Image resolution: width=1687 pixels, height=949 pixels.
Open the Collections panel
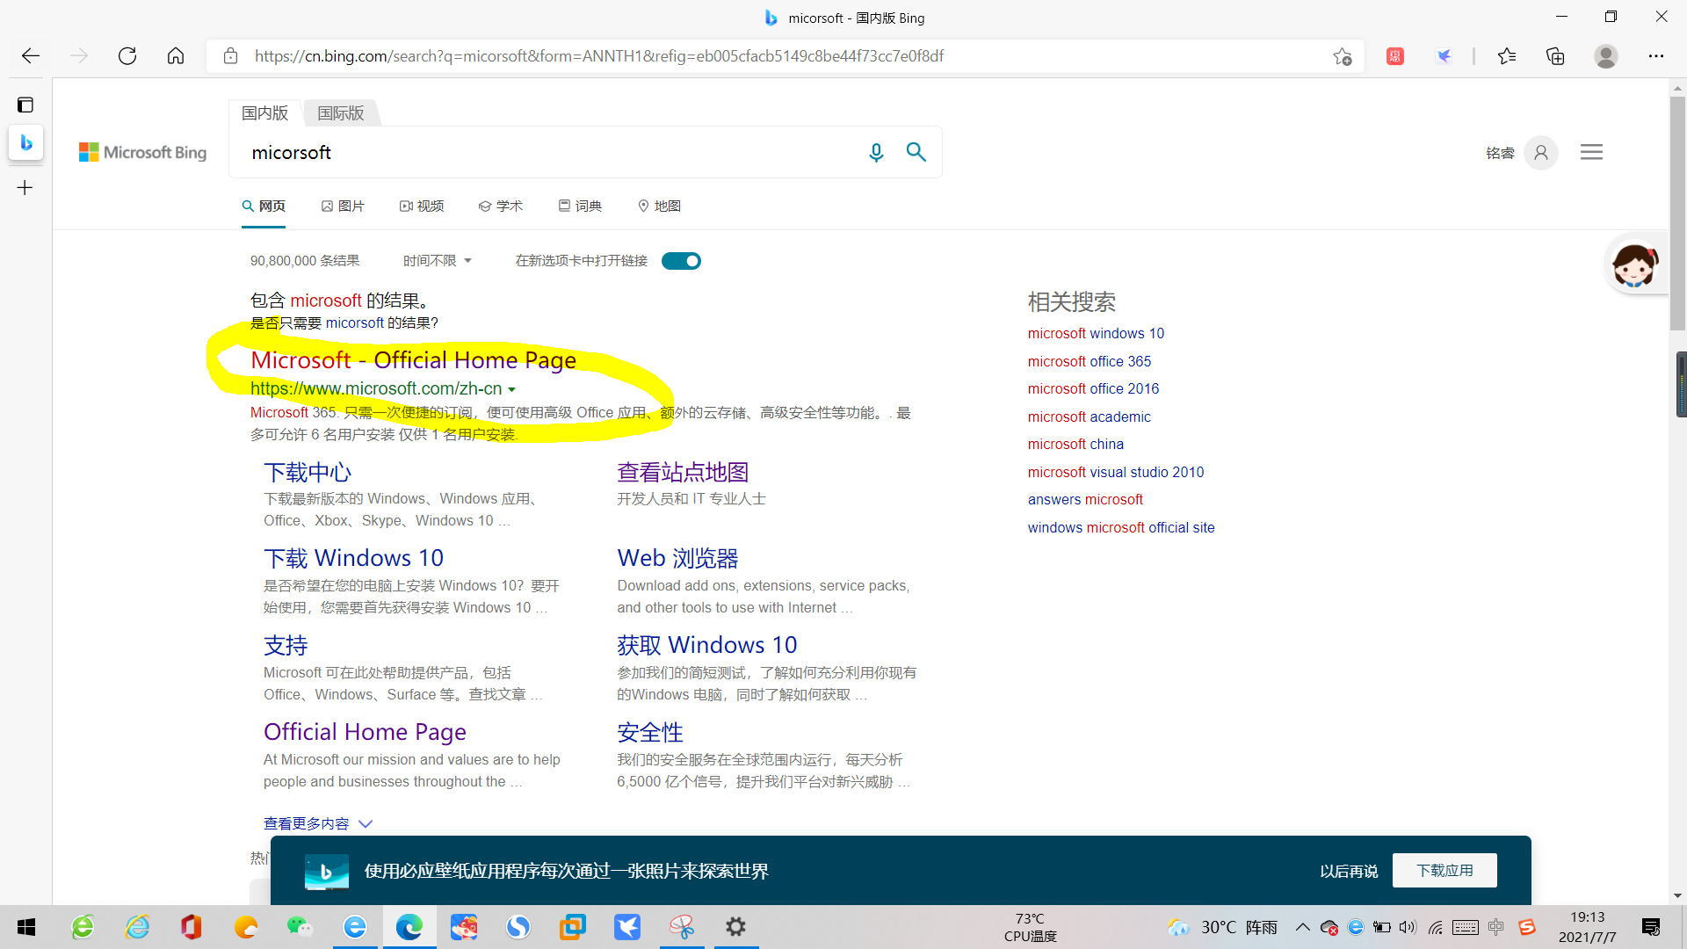(x=1555, y=56)
